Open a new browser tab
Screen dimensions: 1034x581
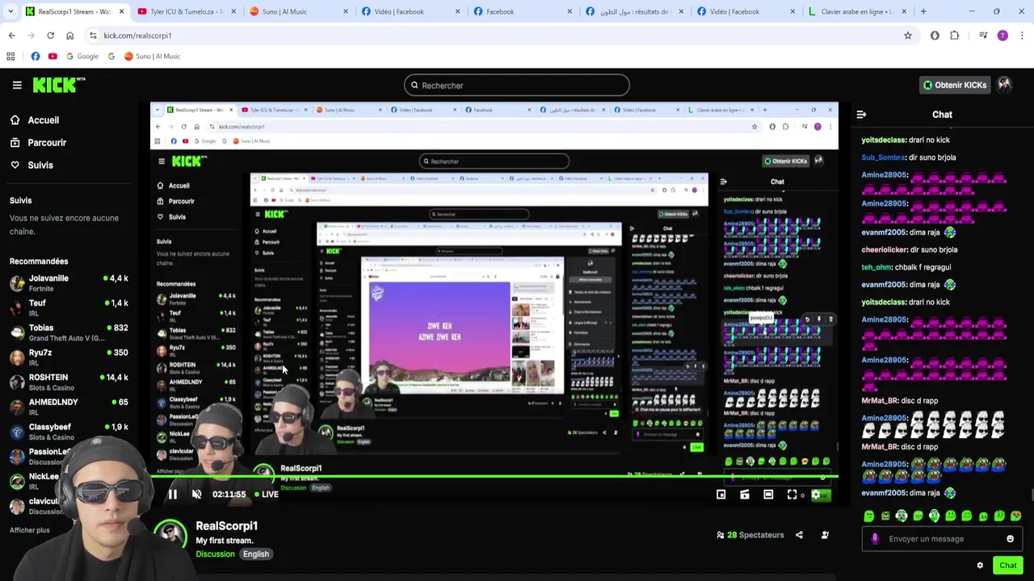923,11
